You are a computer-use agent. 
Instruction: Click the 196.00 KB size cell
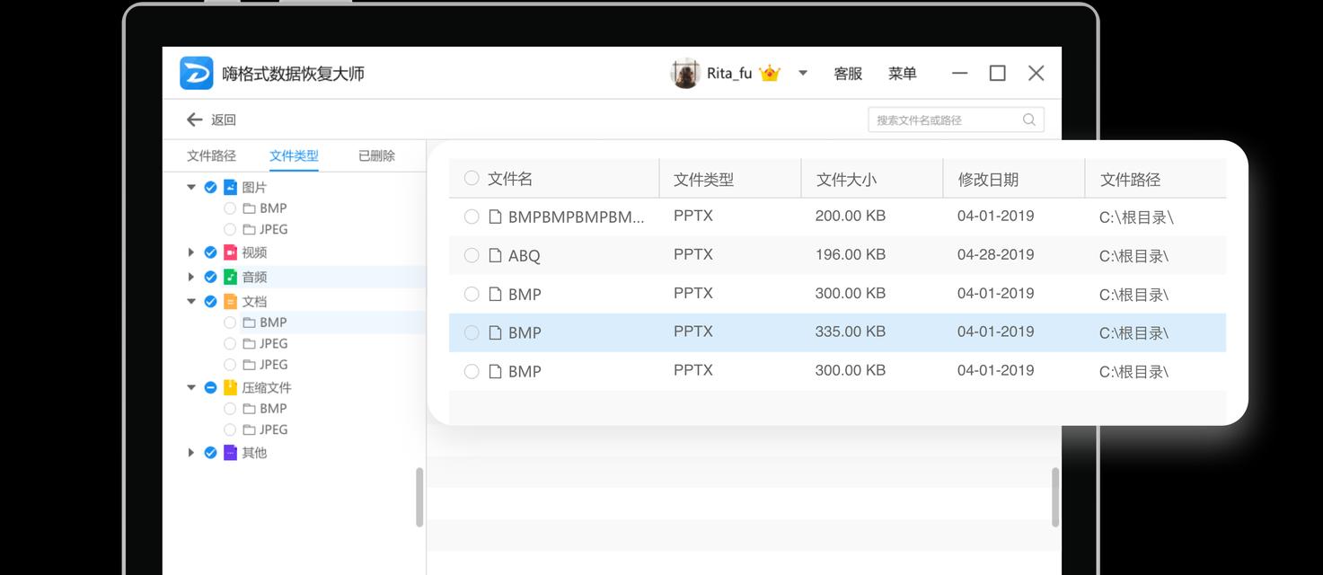click(x=851, y=254)
